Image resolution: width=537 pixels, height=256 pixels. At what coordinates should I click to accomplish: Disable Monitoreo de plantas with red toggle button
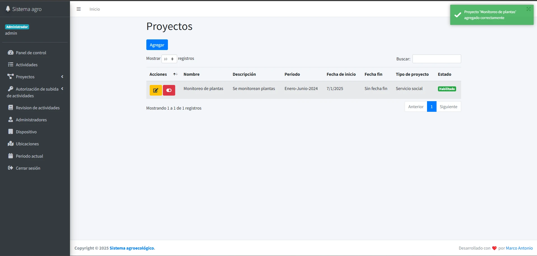tap(169, 90)
